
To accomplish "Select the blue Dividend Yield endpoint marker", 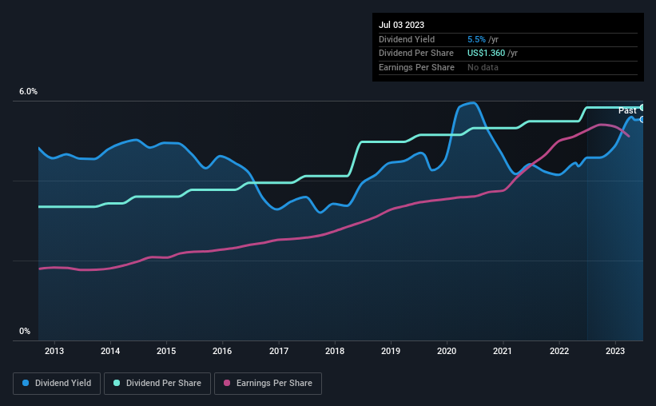I will [642, 119].
